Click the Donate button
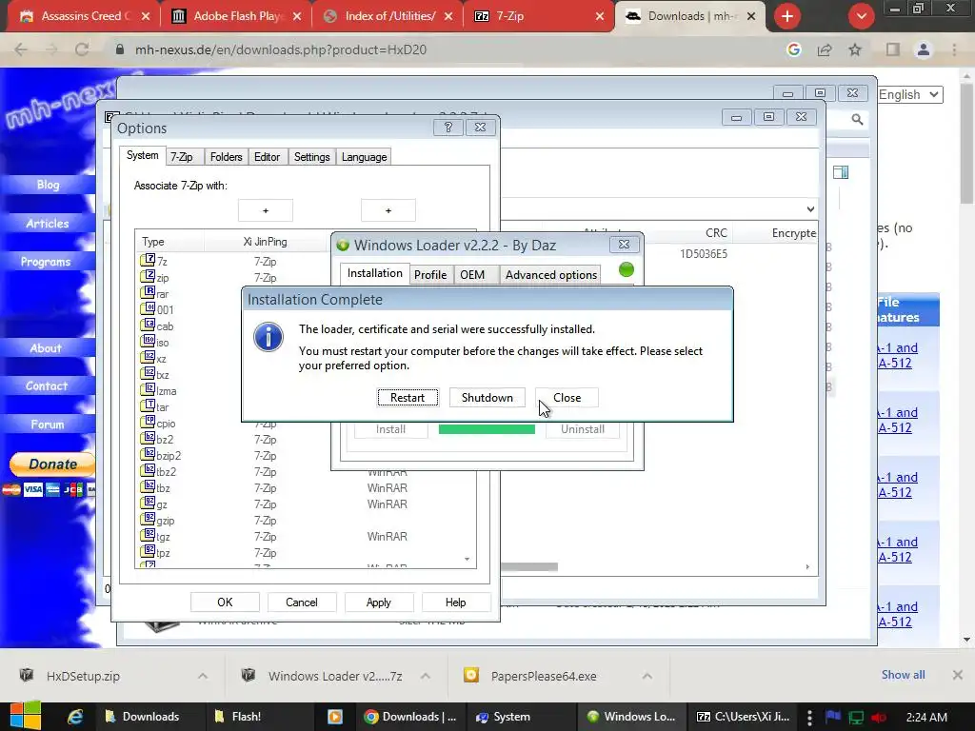The image size is (975, 731). point(52,464)
